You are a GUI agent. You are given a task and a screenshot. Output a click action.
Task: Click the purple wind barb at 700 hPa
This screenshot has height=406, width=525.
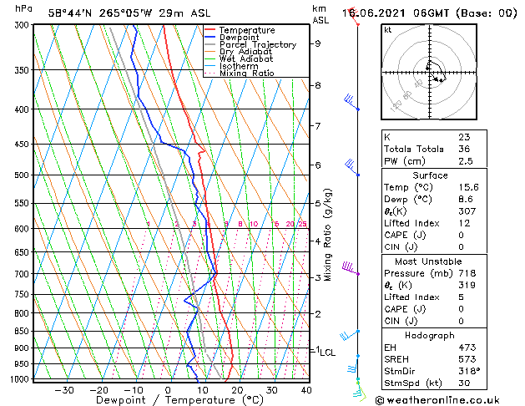coord(351,269)
